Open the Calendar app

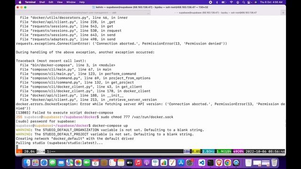point(95,163)
